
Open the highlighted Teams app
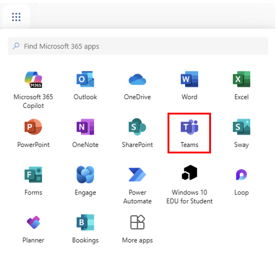189,128
